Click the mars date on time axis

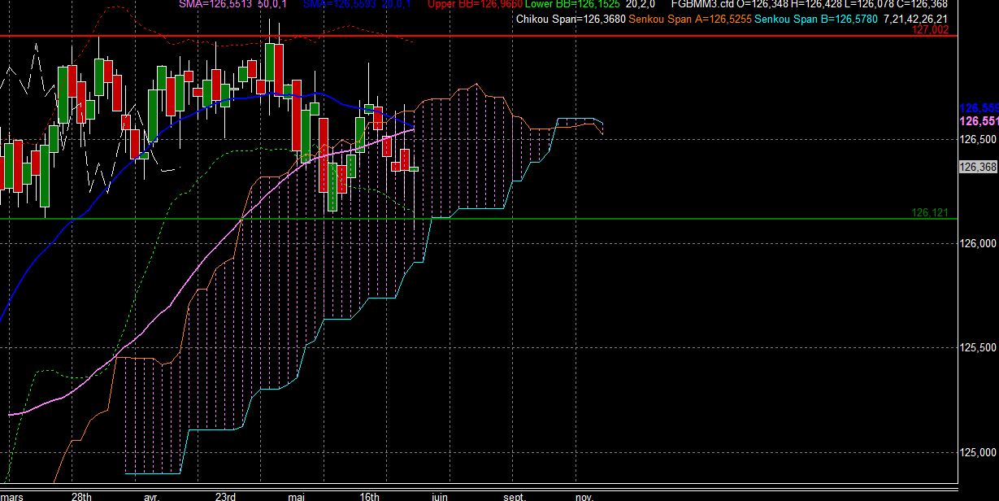(12, 496)
